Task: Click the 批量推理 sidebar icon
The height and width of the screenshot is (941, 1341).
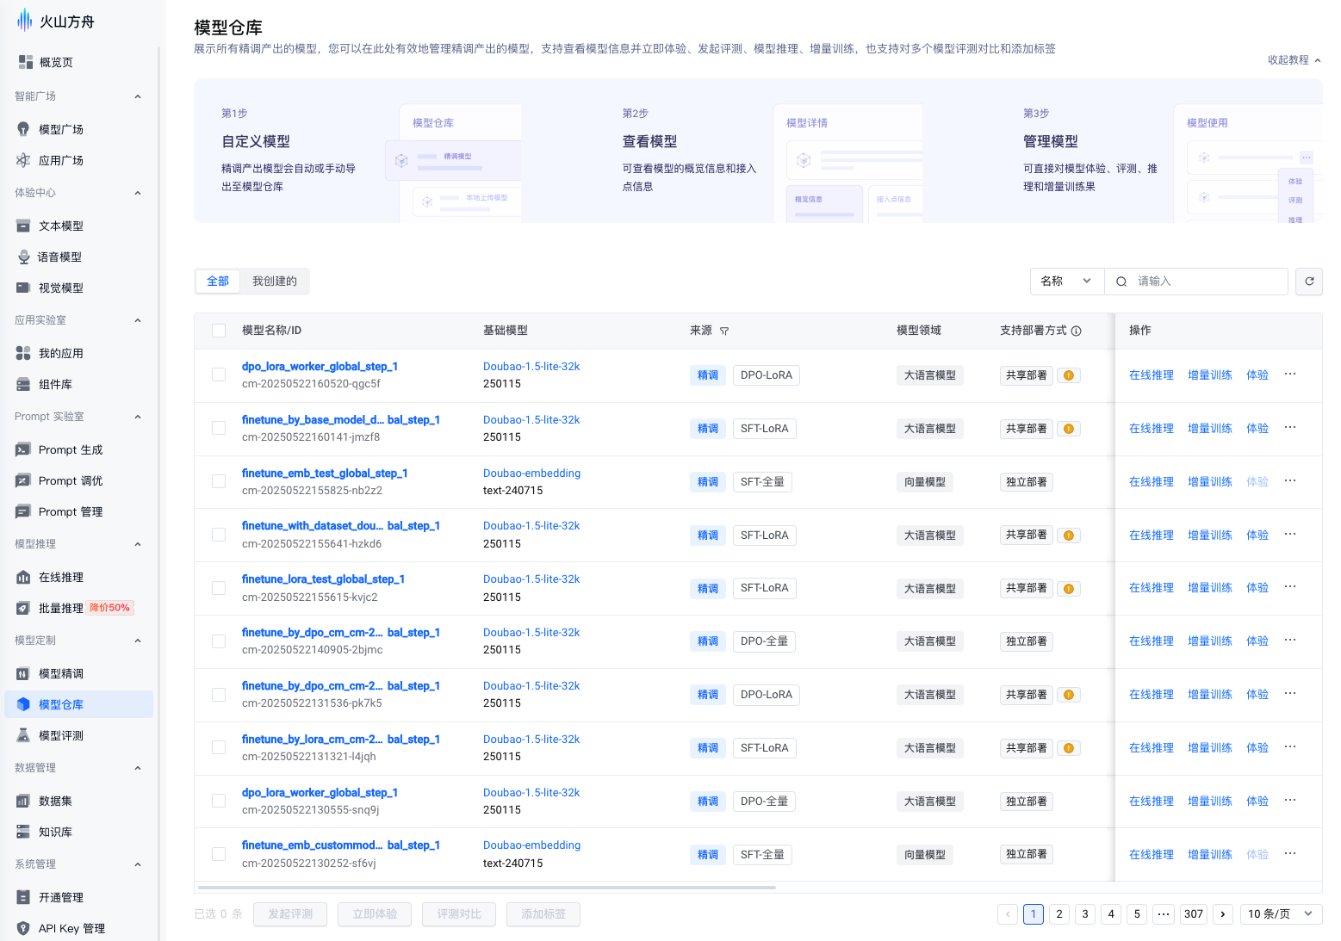Action: (x=23, y=608)
